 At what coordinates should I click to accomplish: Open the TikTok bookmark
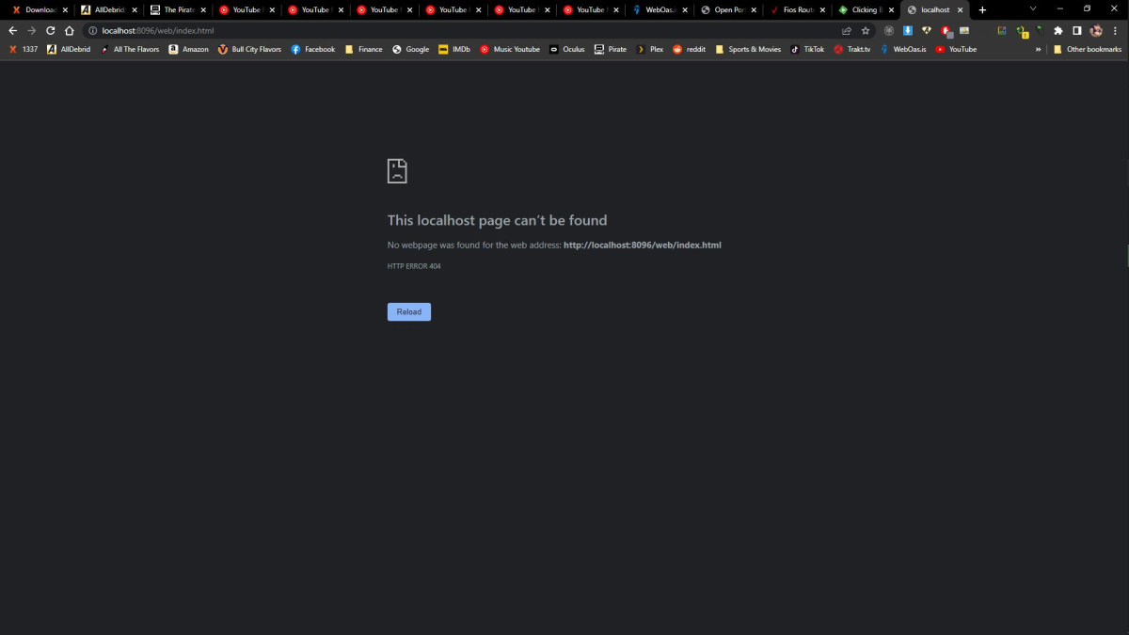[x=807, y=49]
